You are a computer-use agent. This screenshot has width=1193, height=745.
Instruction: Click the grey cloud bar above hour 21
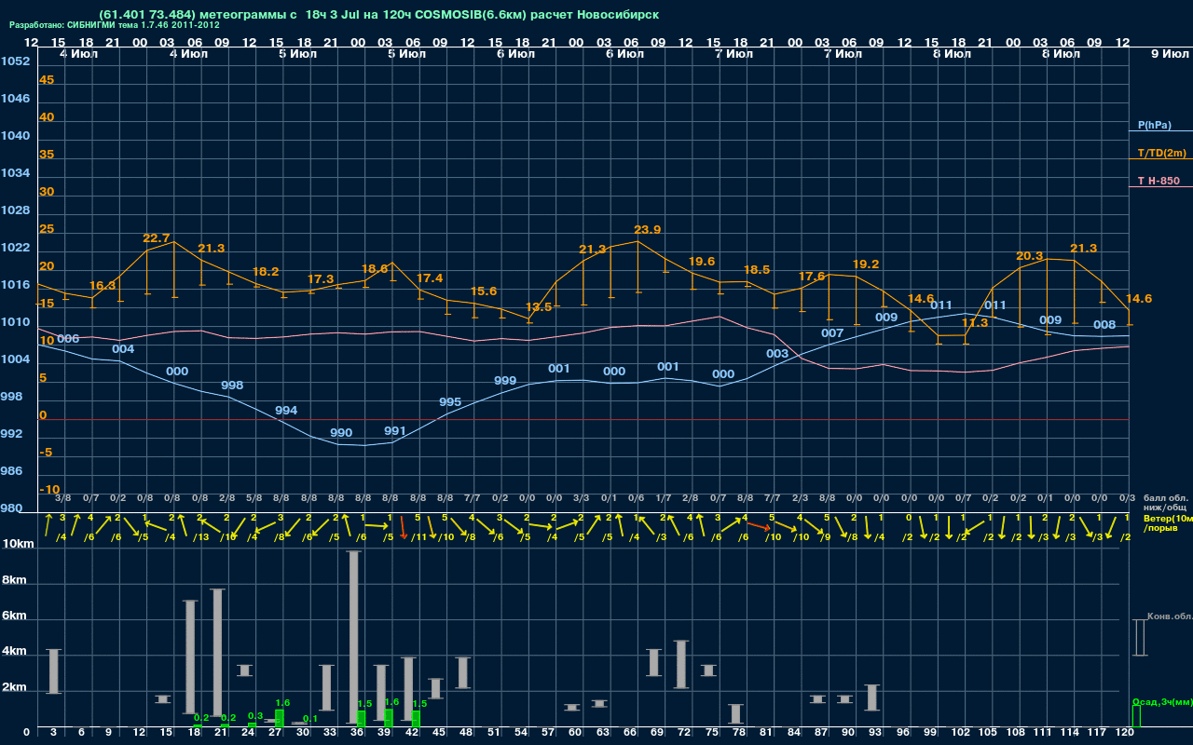coord(218,652)
